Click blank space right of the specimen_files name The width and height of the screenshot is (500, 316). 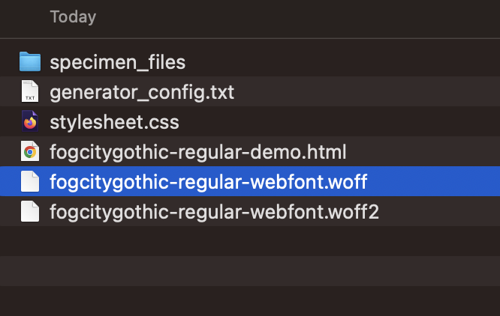338,62
